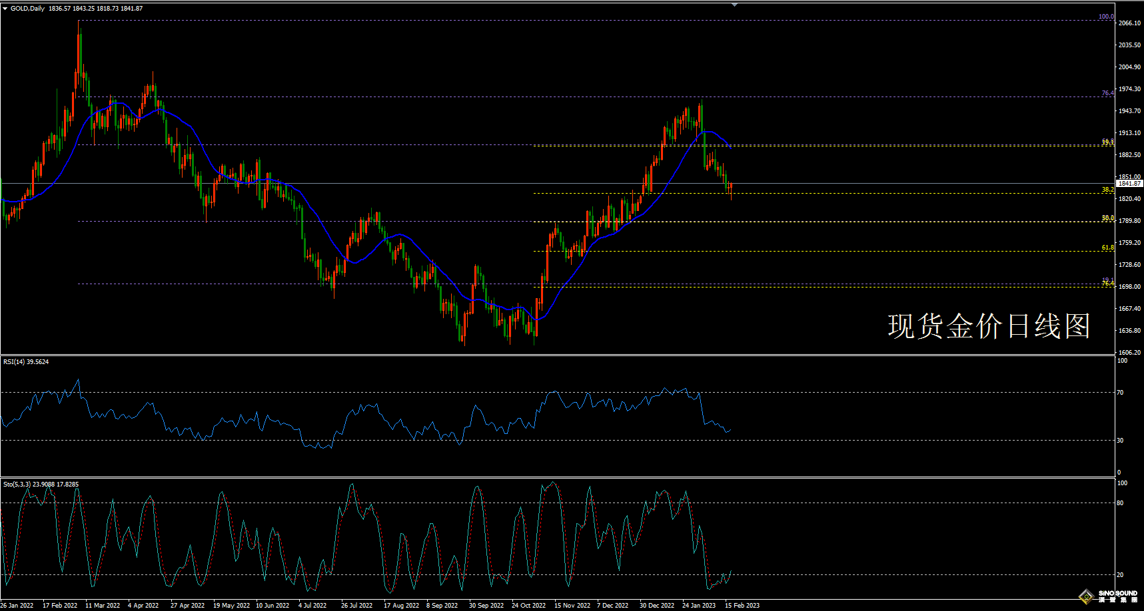This screenshot has width=1144, height=611.
Task: Open the dropdown arrow beside GOLD,Daily
Action: [x=5, y=9]
